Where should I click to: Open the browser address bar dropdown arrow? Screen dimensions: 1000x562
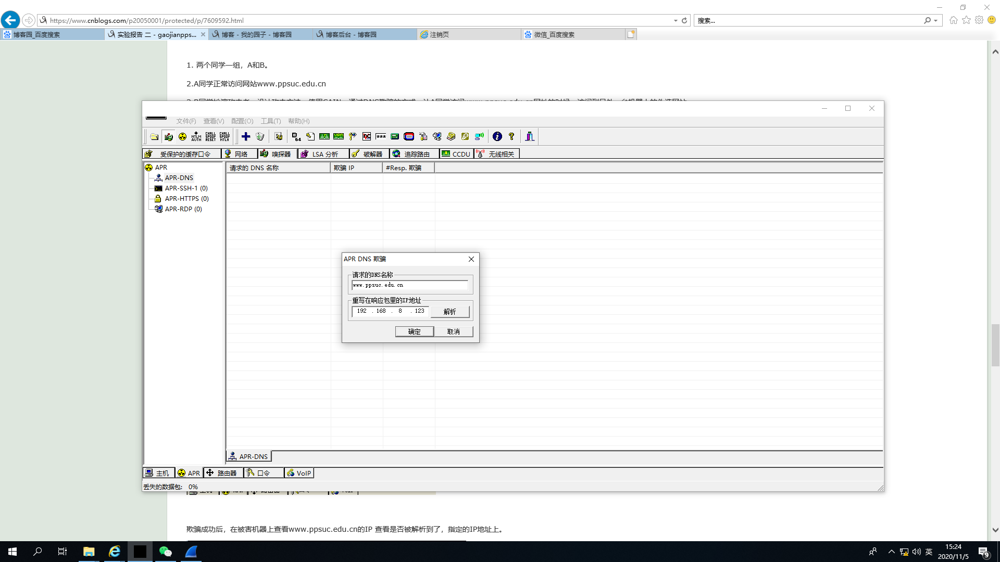click(676, 21)
